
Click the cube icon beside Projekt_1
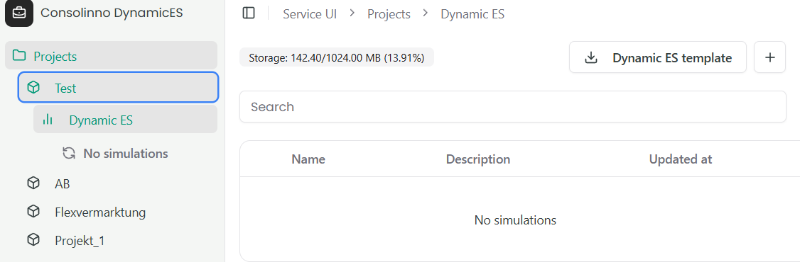pyautogui.click(x=33, y=240)
